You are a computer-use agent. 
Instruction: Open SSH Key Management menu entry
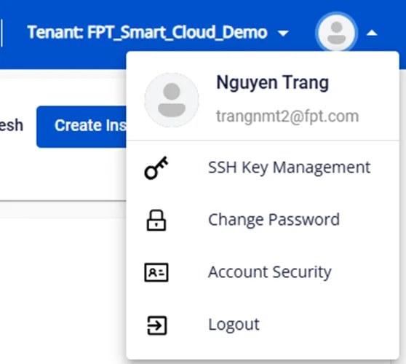click(263, 167)
